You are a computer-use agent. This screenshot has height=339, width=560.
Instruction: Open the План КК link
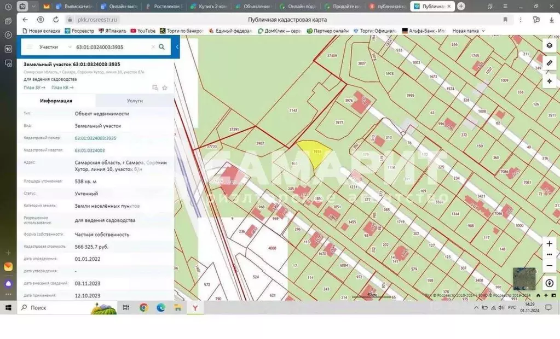62,87
